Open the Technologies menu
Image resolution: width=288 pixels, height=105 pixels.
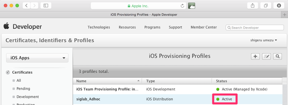[x=99, y=27]
